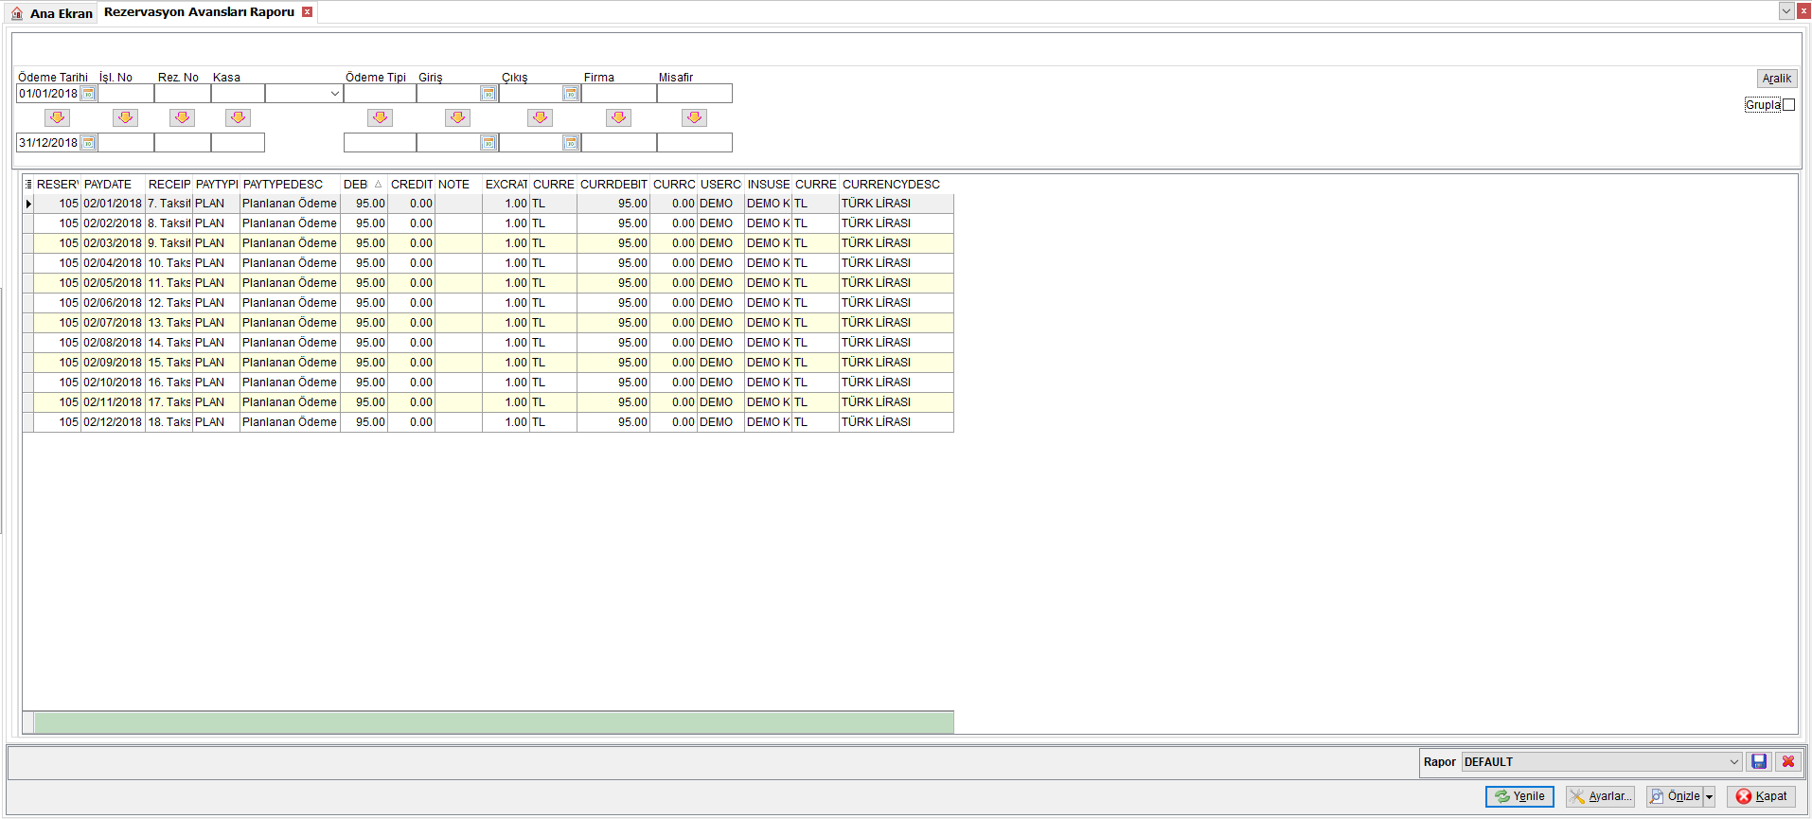Open the grid column chooser icon

[28, 185]
